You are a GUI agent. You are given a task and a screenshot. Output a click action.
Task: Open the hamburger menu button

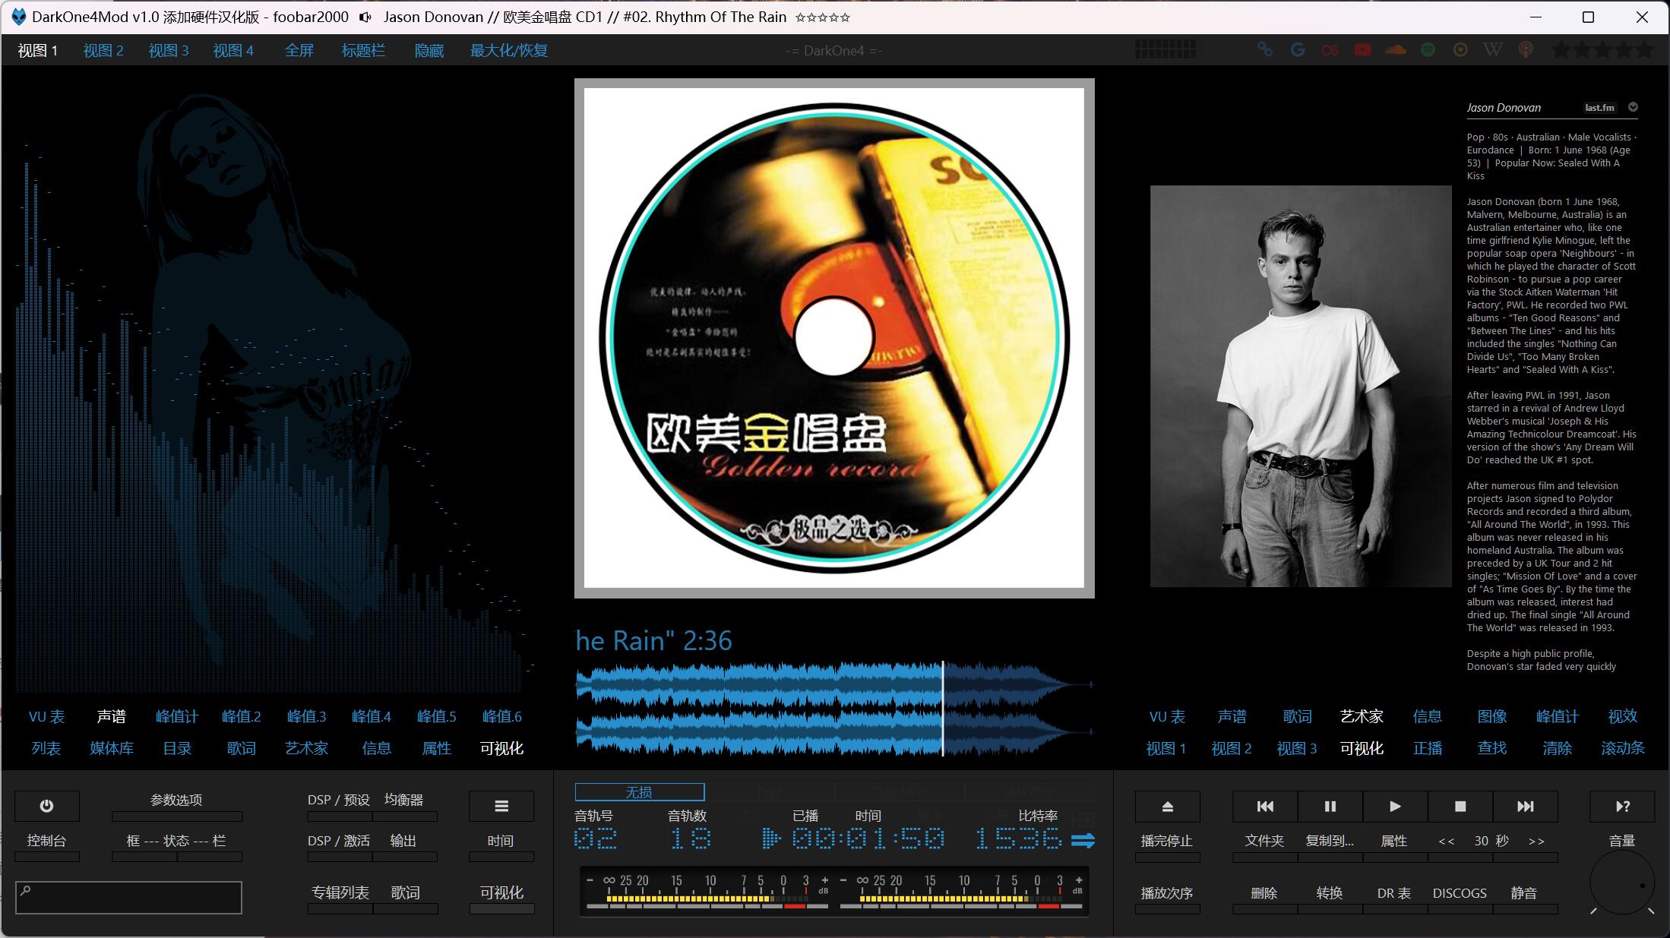pyautogui.click(x=501, y=806)
